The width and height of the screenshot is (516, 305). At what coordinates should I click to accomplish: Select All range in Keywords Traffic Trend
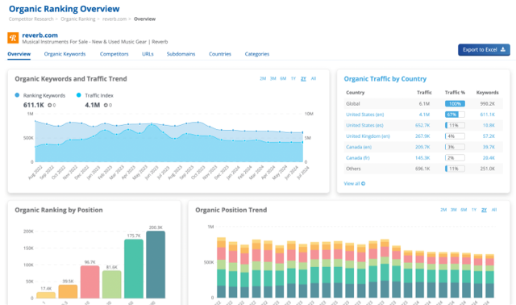(314, 78)
